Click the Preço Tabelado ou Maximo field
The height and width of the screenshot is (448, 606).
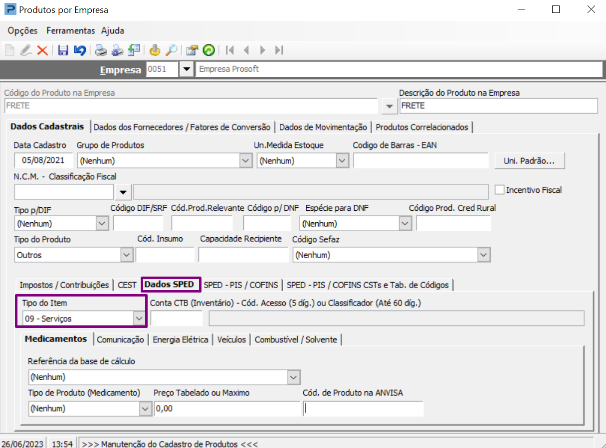click(x=226, y=409)
